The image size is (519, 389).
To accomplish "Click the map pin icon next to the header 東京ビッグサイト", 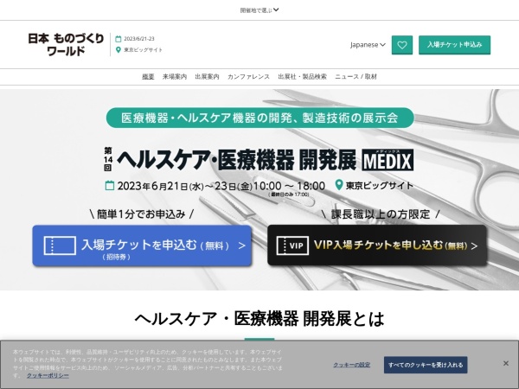I will (x=119, y=50).
